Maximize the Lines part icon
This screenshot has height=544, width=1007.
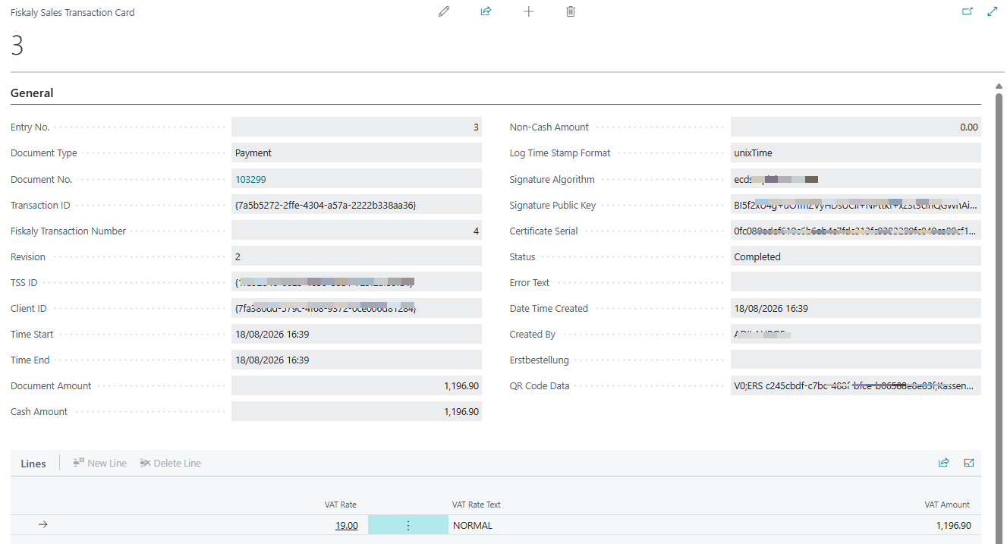click(969, 463)
